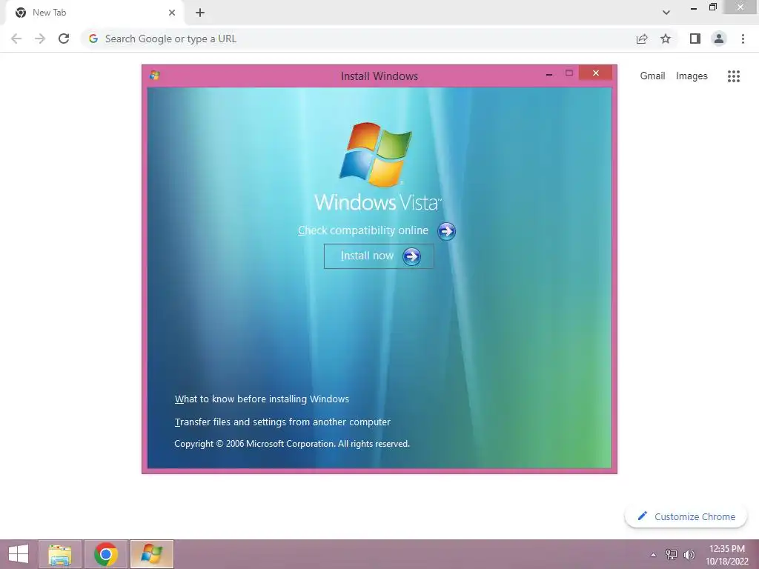
Task: Open the tab search chevron
Action: (666, 13)
